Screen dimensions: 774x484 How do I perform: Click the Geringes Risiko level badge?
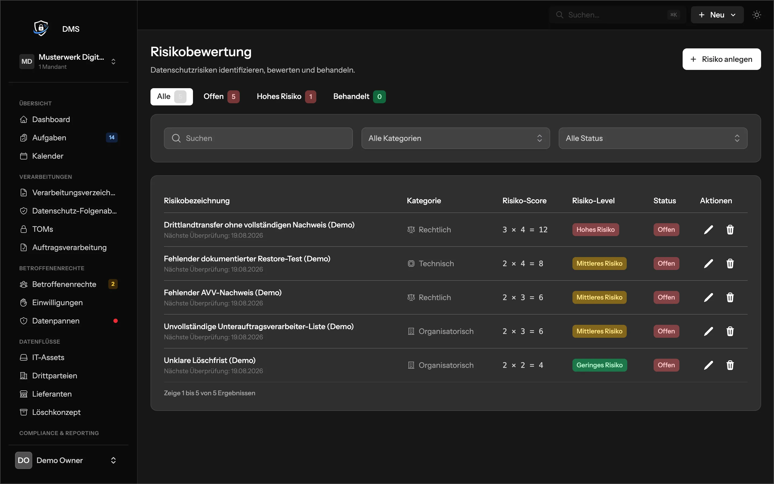coord(599,365)
